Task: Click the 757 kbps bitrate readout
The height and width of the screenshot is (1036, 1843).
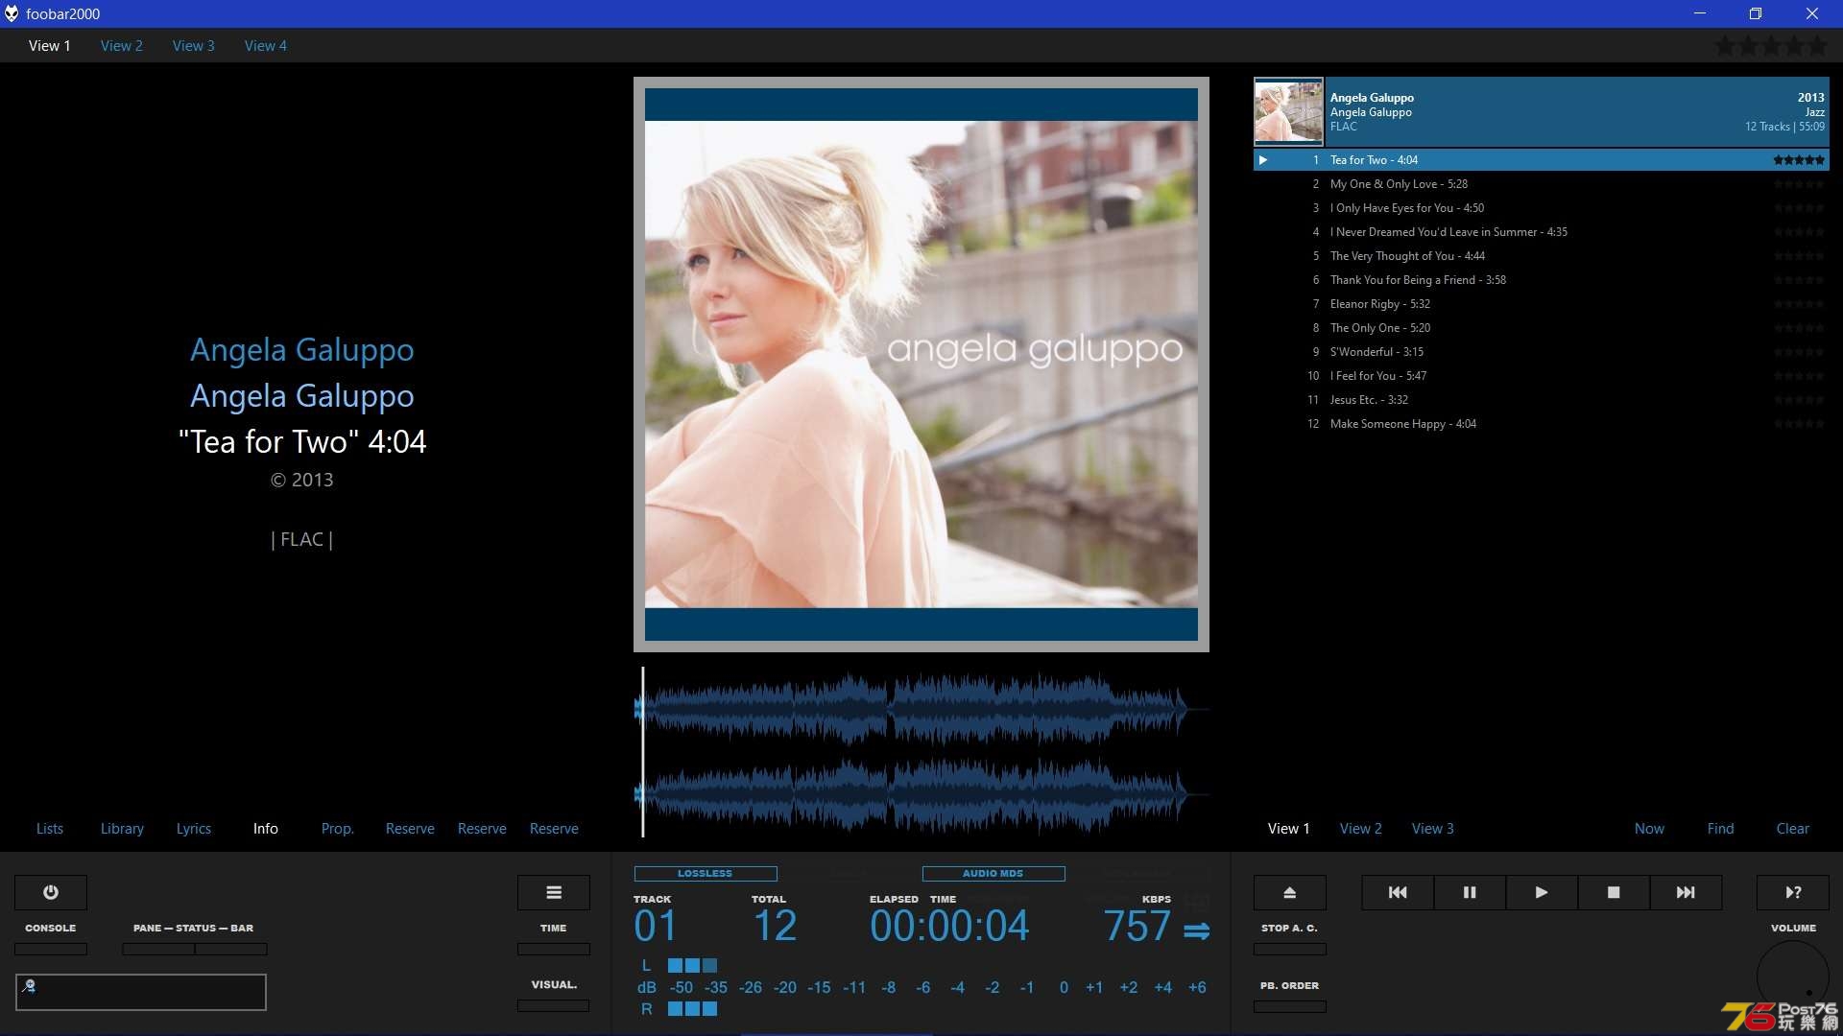Action: point(1137,927)
